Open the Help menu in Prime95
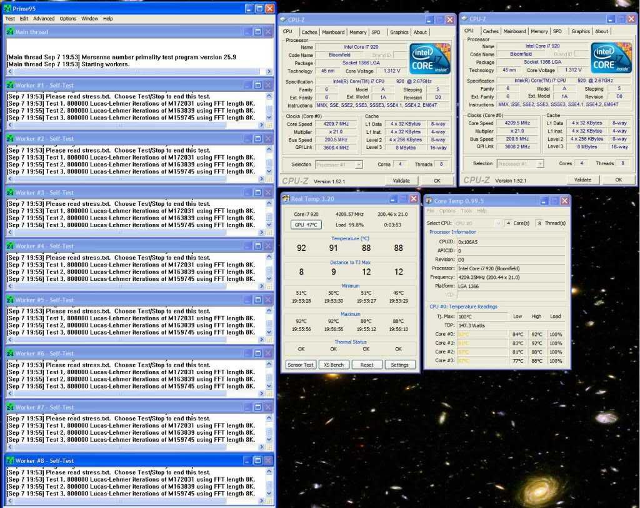The image size is (640, 508). point(107,19)
